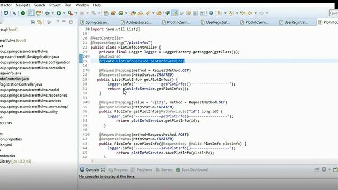Open the Open Type icon dropdown arrow
Image resolution: width=338 pixels, height=190 pixels.
pos(126,13)
